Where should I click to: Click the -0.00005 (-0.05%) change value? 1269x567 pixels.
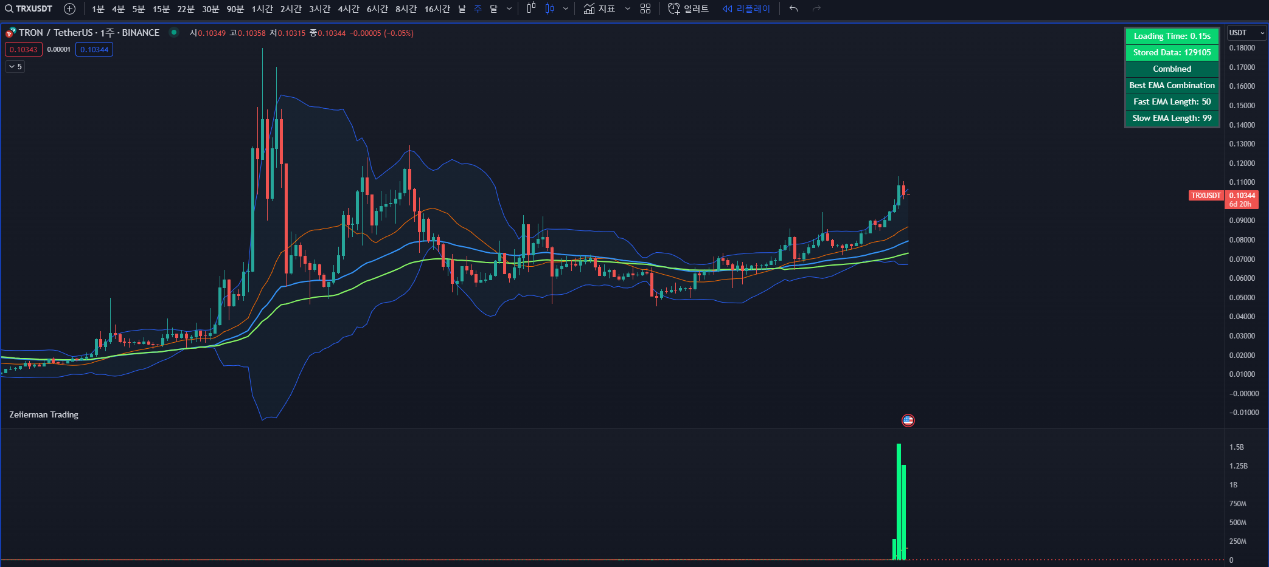(381, 33)
